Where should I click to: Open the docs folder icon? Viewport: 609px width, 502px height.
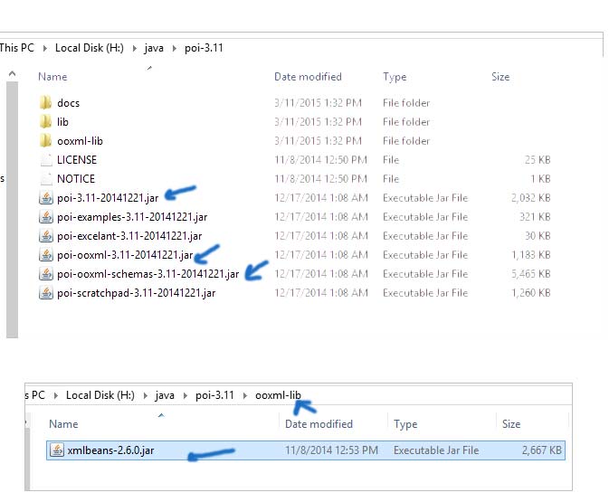pos(46,103)
